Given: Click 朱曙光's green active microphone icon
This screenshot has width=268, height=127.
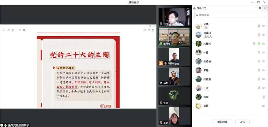Looking at the screenshot, I should click(x=259, y=44).
